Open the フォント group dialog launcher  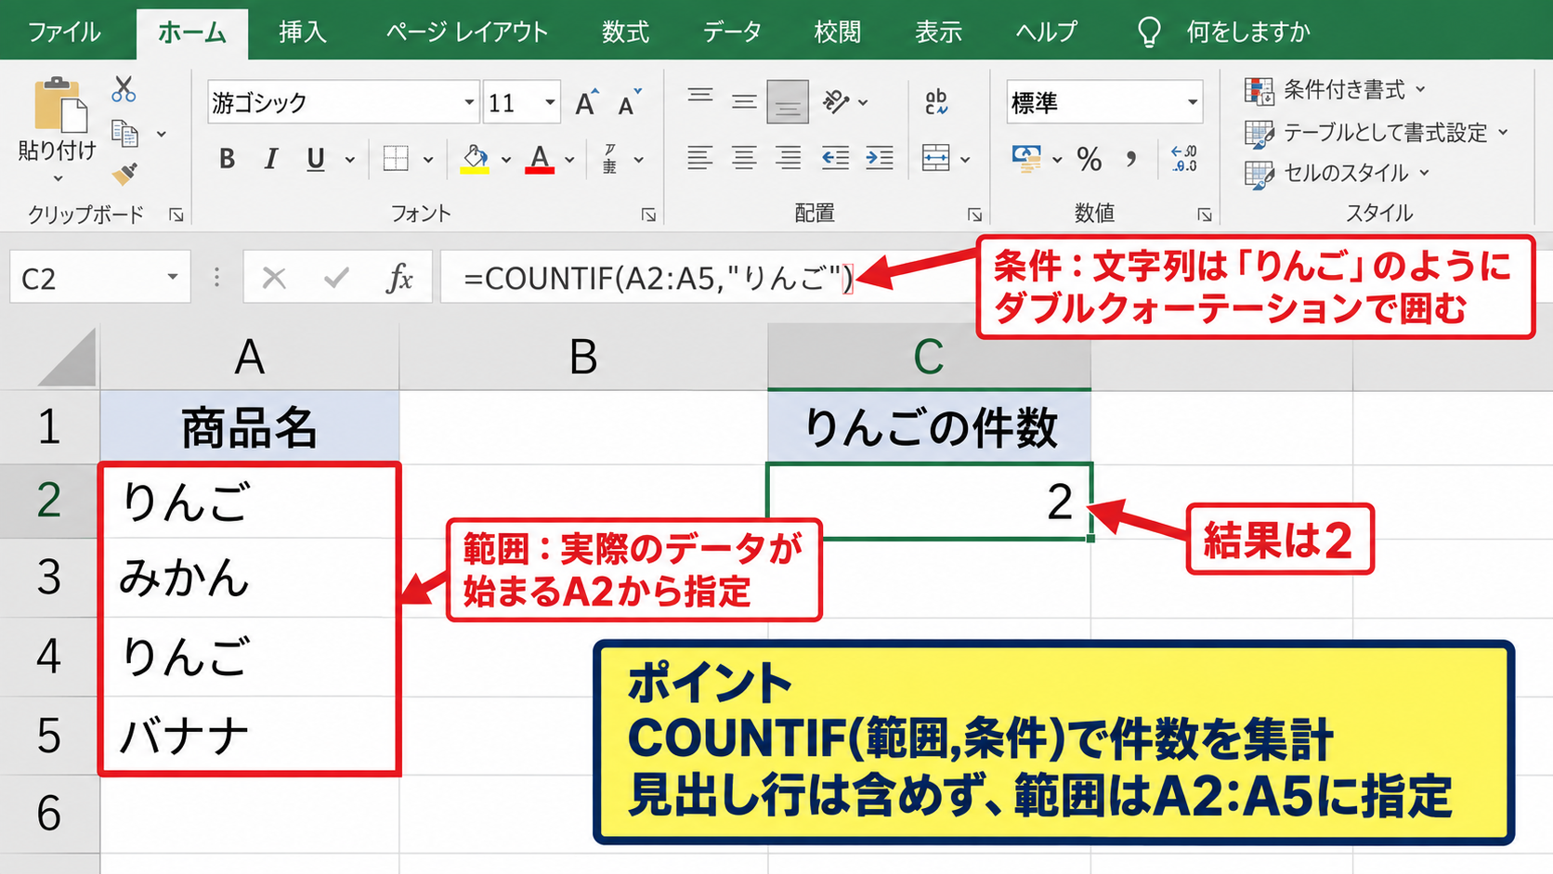(x=648, y=215)
